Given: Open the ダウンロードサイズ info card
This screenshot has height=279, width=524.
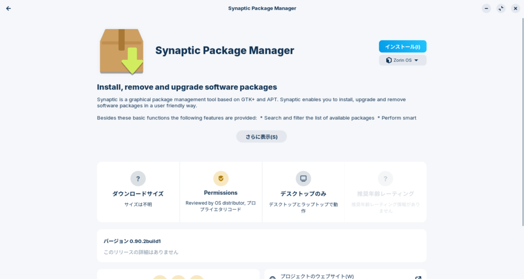Looking at the screenshot, I should pos(138,192).
